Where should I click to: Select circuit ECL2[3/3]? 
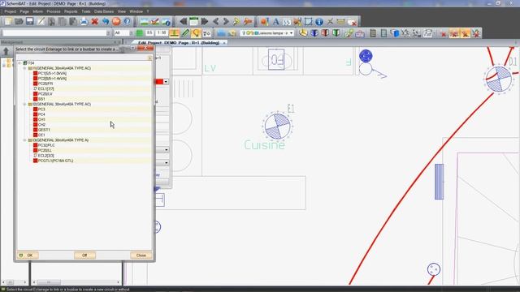[45, 156]
